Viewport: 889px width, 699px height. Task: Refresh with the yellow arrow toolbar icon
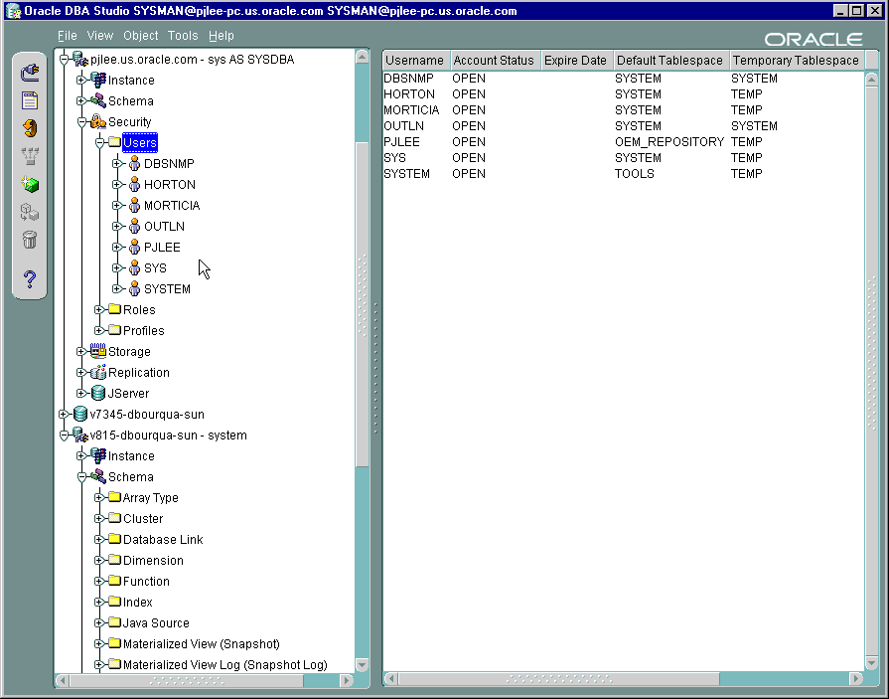point(29,127)
